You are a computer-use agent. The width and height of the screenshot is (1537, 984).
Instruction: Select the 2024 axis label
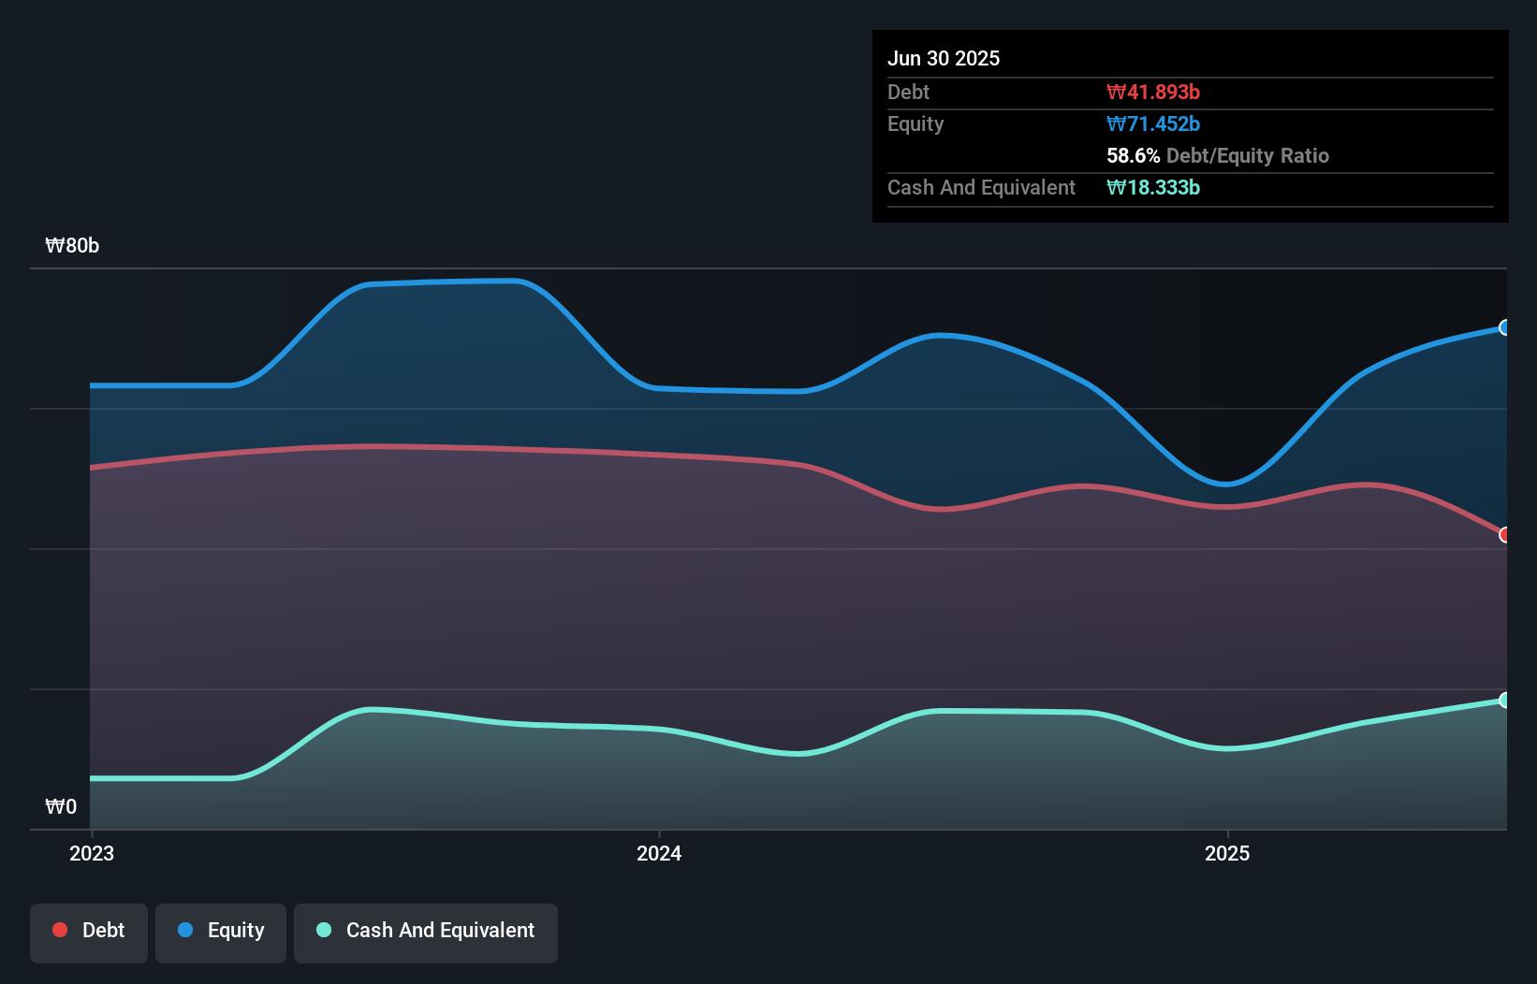point(660,853)
